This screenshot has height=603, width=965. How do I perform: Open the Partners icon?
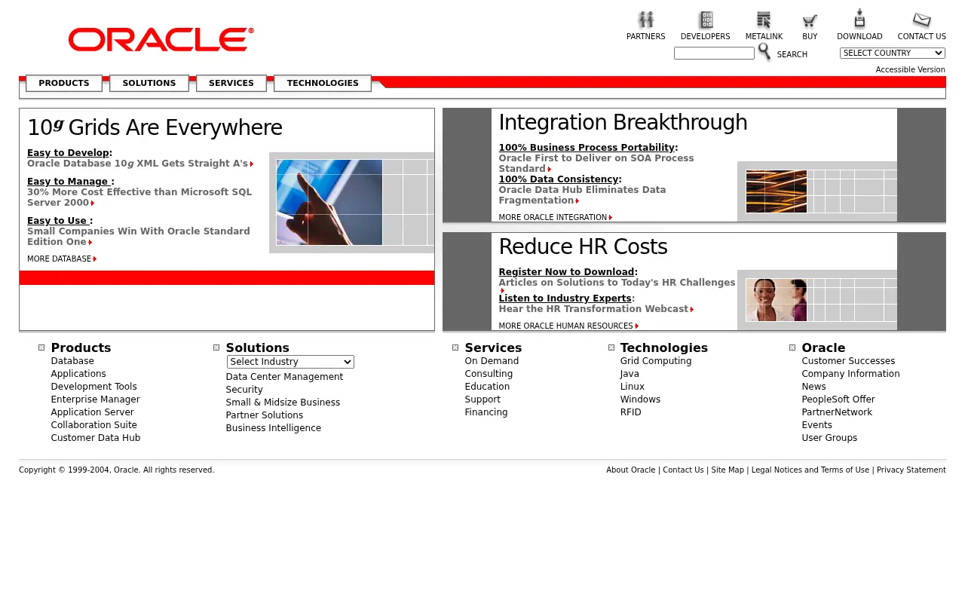click(645, 20)
